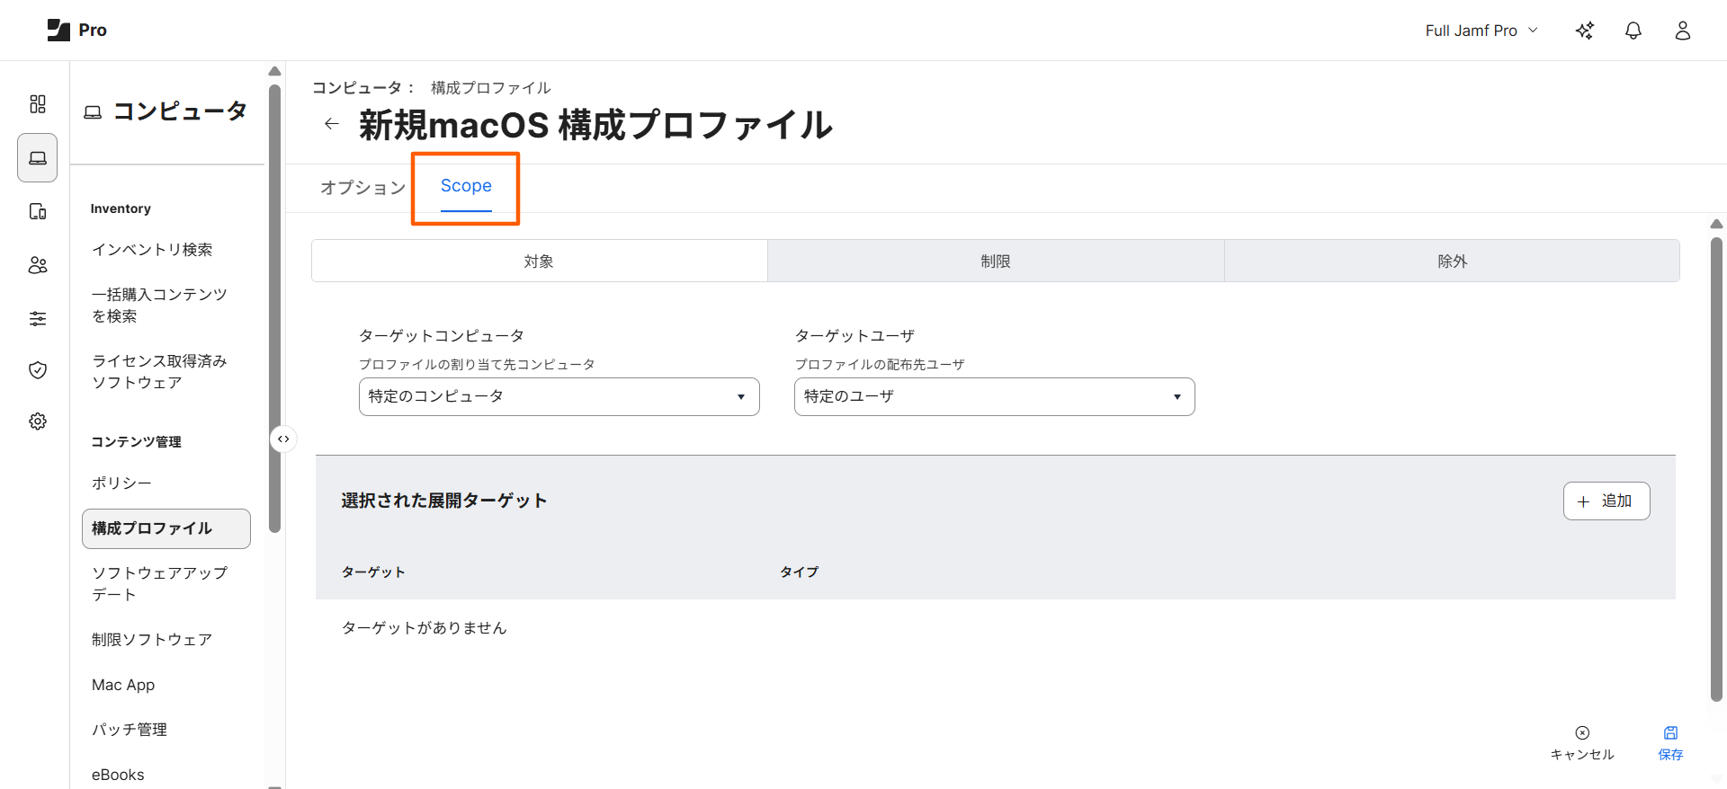Open the Users icon in left rail
The height and width of the screenshot is (789, 1727).
[37, 265]
